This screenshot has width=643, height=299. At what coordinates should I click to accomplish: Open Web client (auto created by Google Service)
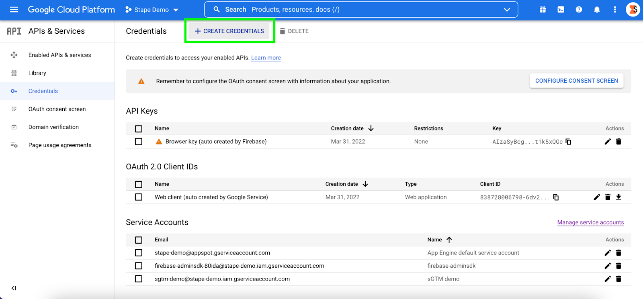[211, 197]
